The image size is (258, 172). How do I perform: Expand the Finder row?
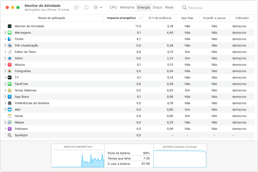tap(5, 39)
